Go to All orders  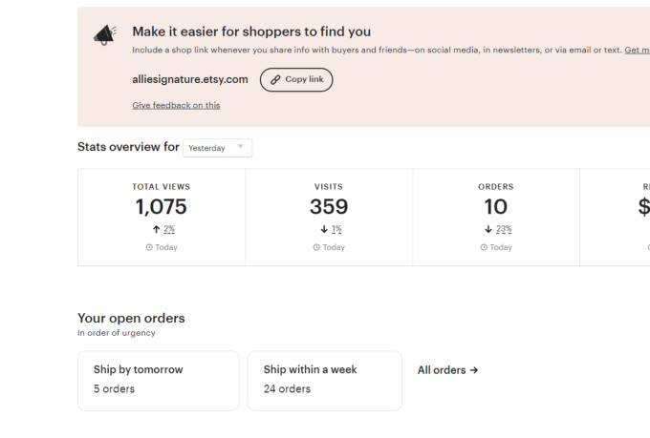pos(448,370)
